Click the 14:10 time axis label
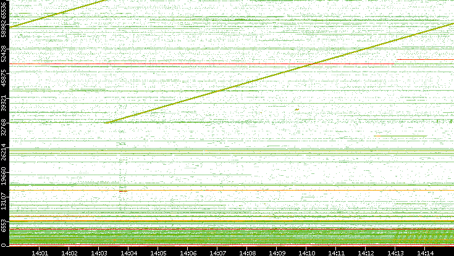Viewport: 454px width, 256px height. pyautogui.click(x=306, y=253)
